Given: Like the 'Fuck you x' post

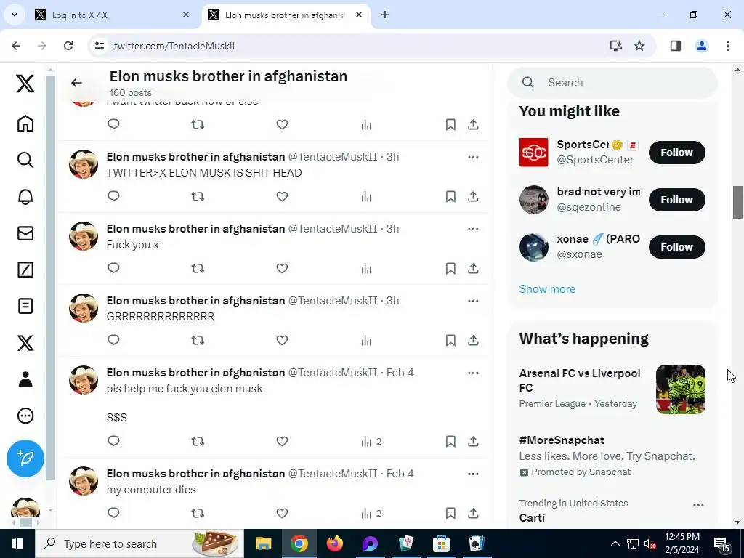Looking at the screenshot, I should click(282, 269).
